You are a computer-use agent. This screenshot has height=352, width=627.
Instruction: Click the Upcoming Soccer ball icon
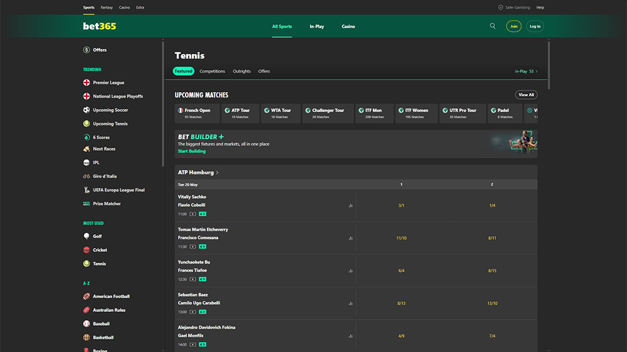[x=87, y=110]
